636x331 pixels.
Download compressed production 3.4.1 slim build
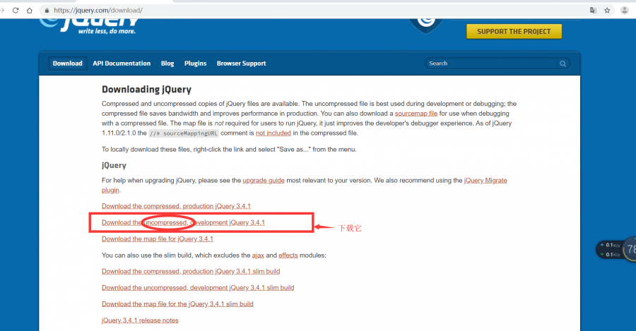(191, 272)
